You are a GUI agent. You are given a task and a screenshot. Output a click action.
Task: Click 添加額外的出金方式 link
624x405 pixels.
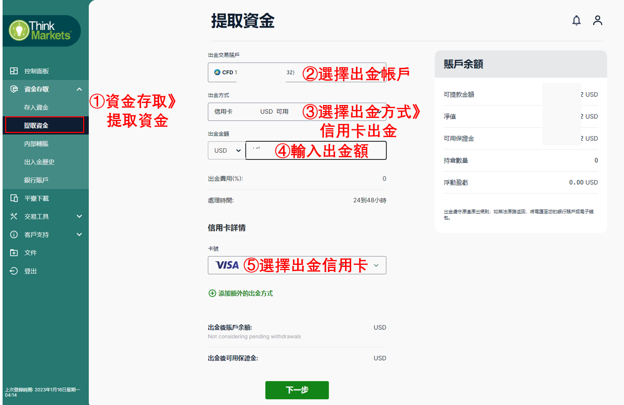click(245, 293)
